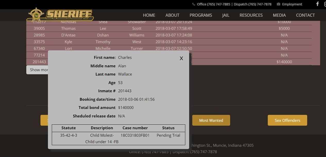The height and width of the screenshot is (157, 326).
Task: Click the Pending Trial status in popup
Action: 168,135
